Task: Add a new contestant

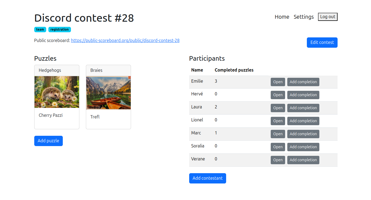Action: (x=208, y=178)
